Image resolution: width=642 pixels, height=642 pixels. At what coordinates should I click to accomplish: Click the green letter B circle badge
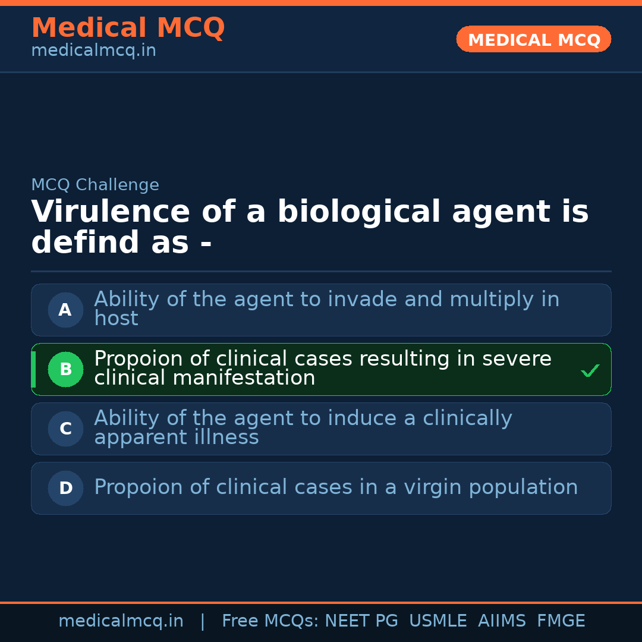click(x=65, y=369)
